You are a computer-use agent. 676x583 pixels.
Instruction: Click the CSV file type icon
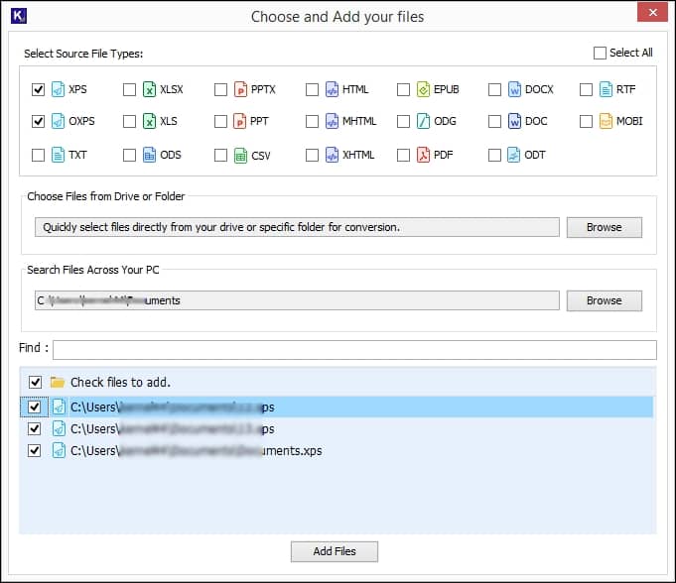point(240,156)
